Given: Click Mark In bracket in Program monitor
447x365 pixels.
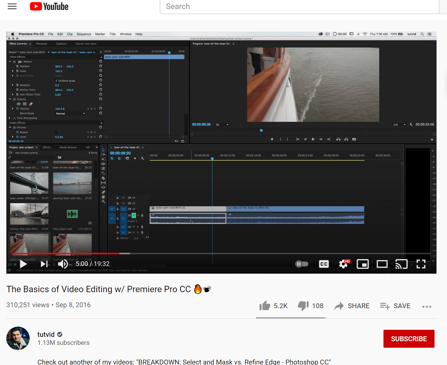Looking at the screenshot, I should 280,139.
